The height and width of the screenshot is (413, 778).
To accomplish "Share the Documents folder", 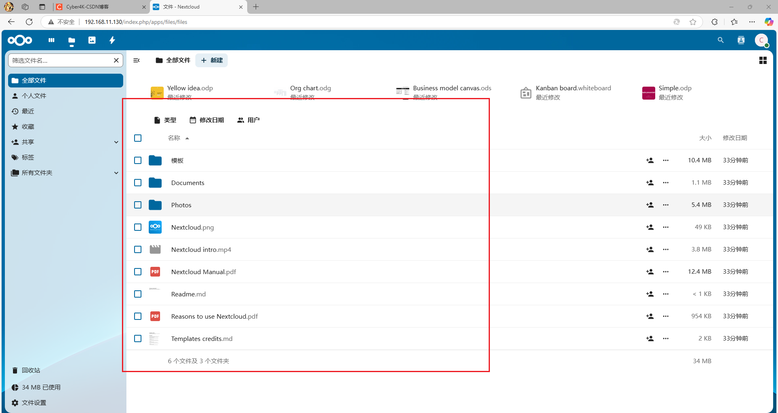I will pos(650,183).
